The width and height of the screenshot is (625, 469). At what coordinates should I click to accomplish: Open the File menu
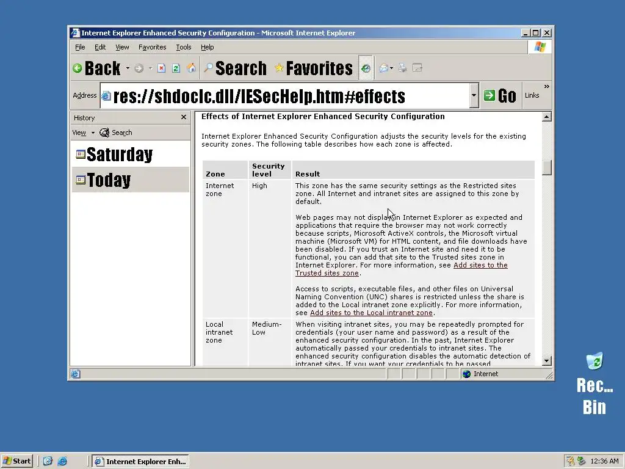pyautogui.click(x=80, y=47)
